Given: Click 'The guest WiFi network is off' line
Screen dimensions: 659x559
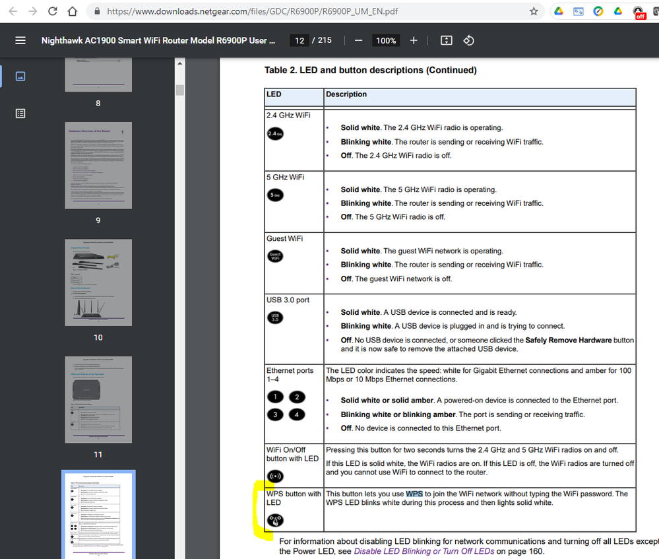Looking at the screenshot, I should (x=396, y=279).
